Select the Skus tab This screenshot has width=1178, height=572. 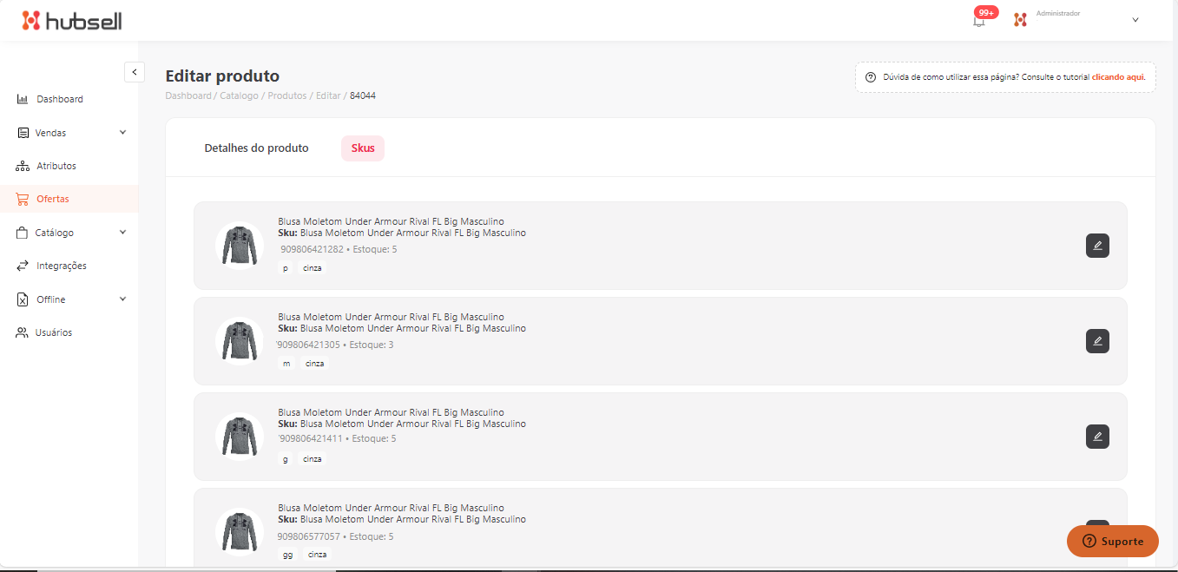point(363,148)
